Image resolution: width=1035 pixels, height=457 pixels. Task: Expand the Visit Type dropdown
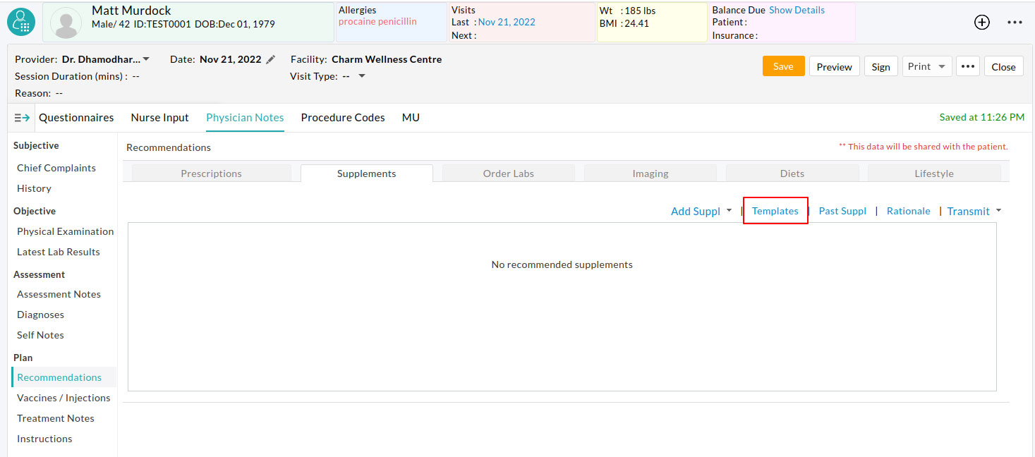(x=361, y=76)
